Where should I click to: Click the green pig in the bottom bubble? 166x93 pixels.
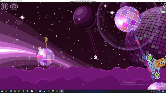coord(156,75)
